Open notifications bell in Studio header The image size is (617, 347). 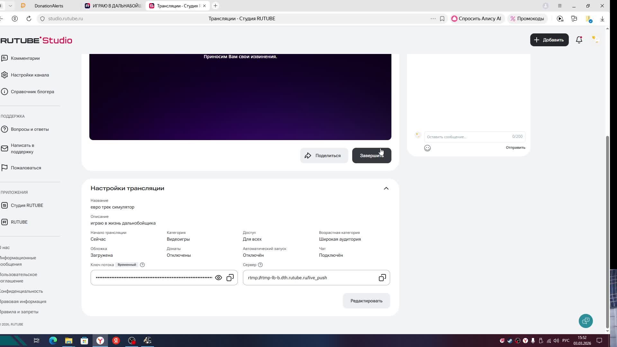click(x=579, y=40)
